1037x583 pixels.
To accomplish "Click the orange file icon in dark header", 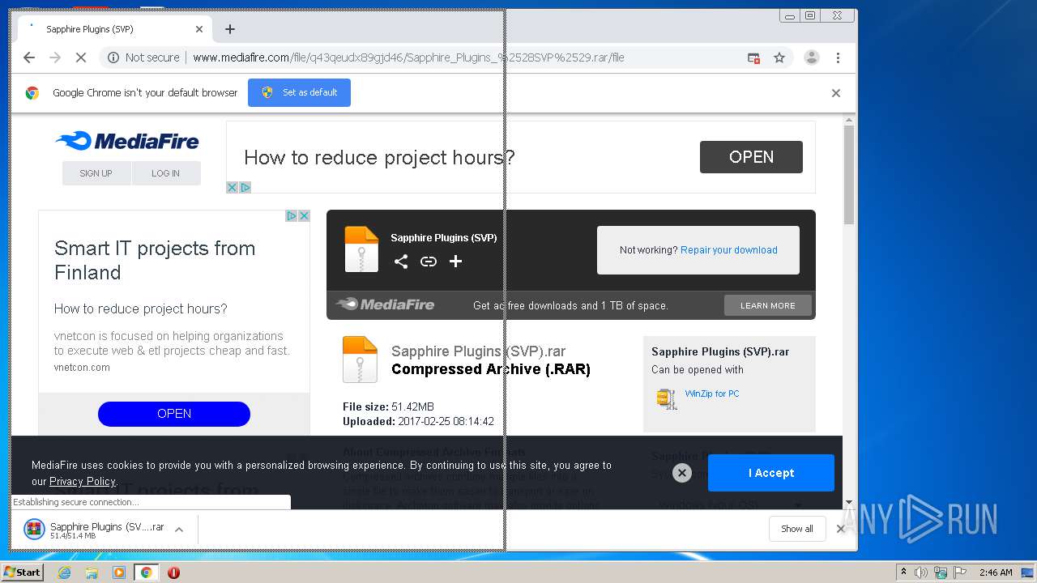I will coord(361,249).
